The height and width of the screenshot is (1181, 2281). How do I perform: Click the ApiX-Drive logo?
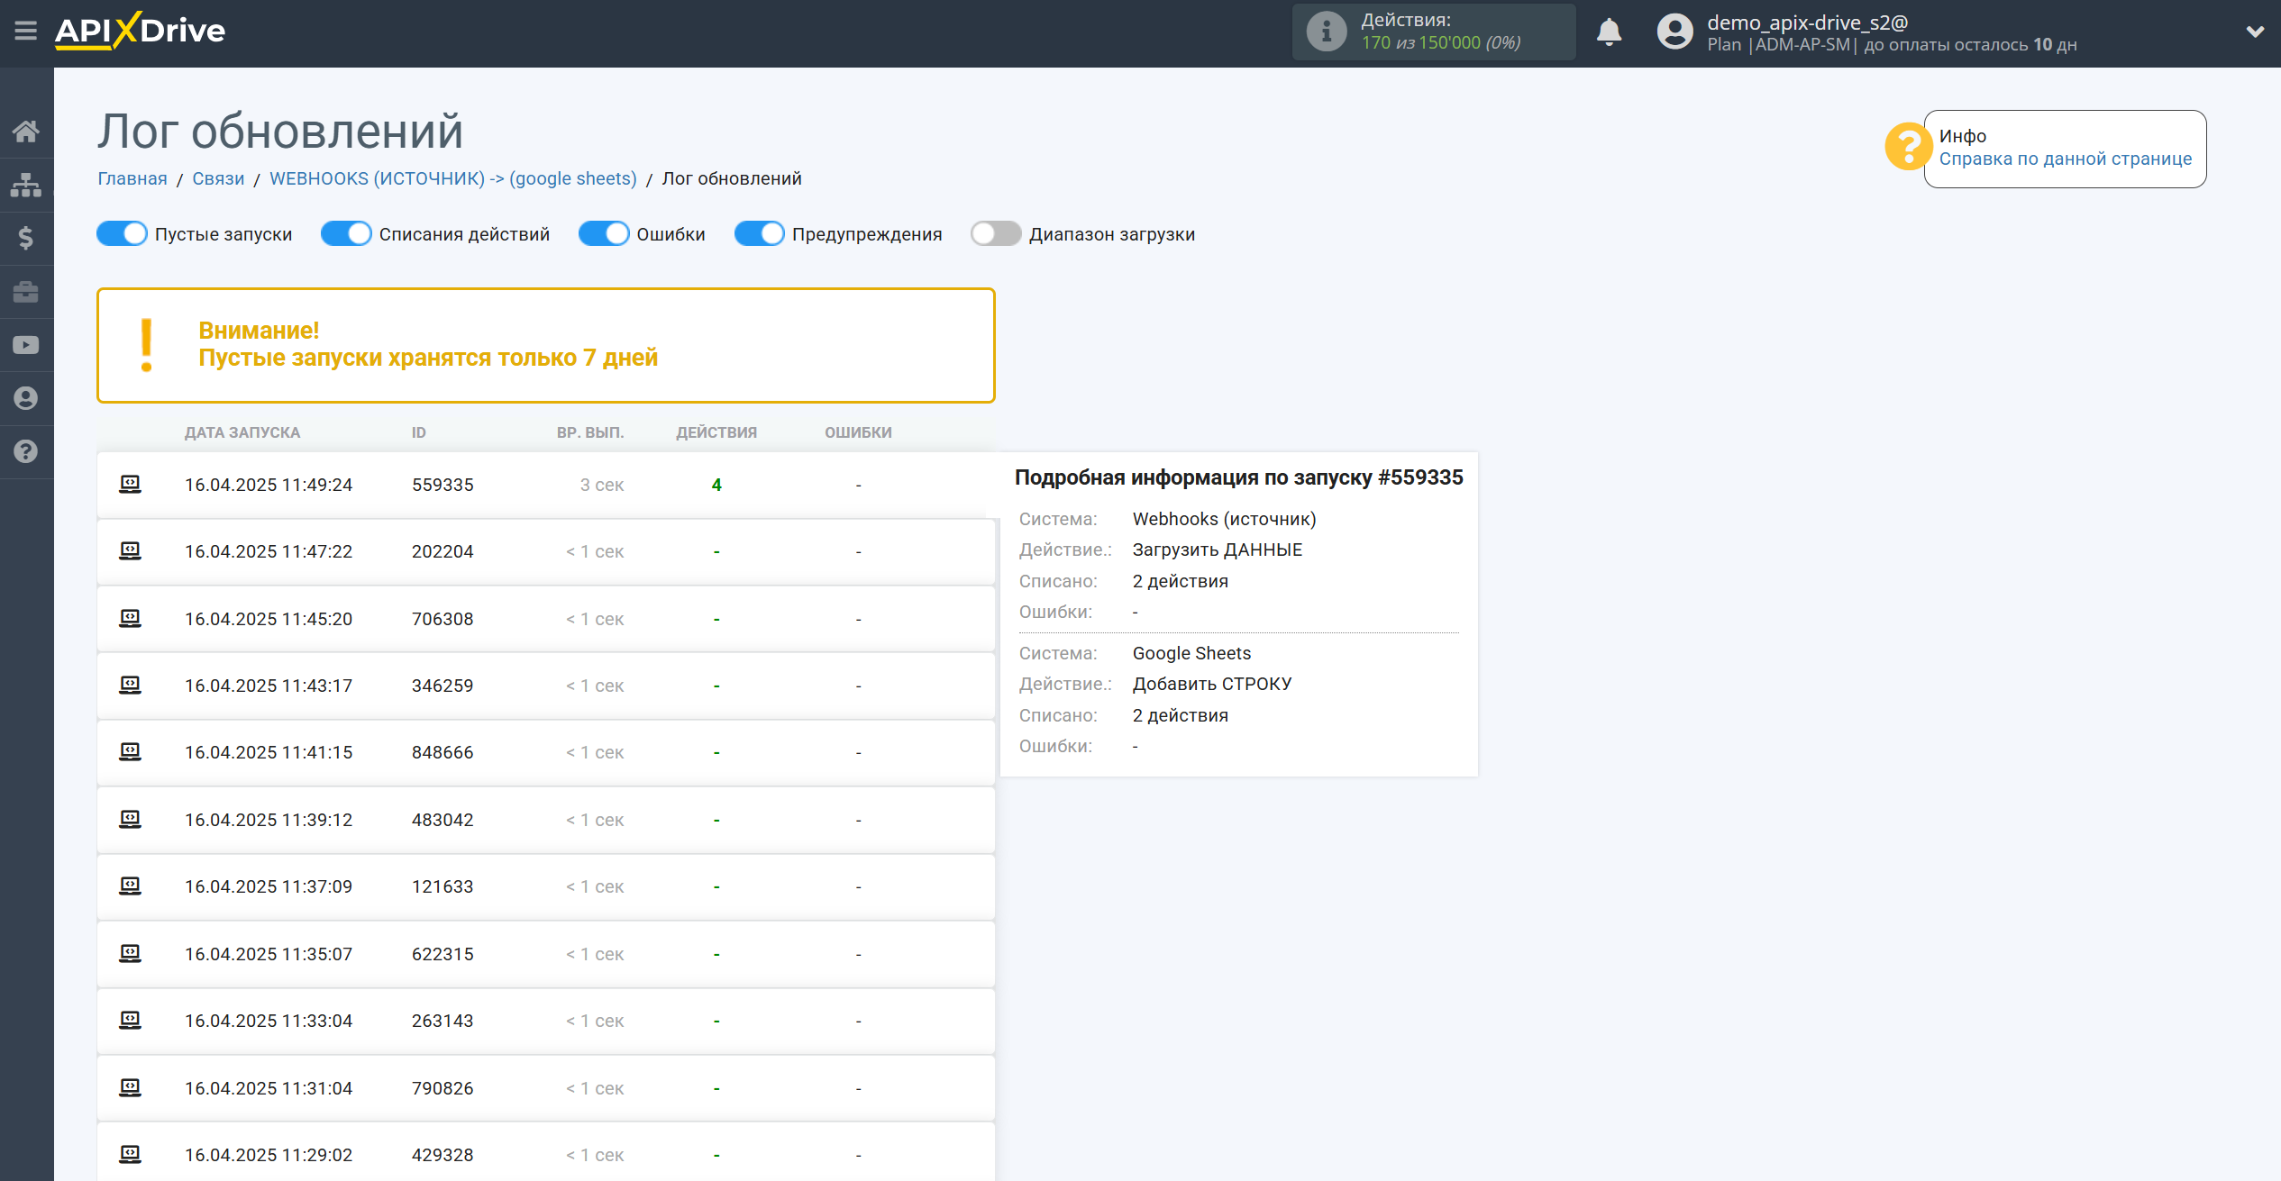click(x=140, y=31)
